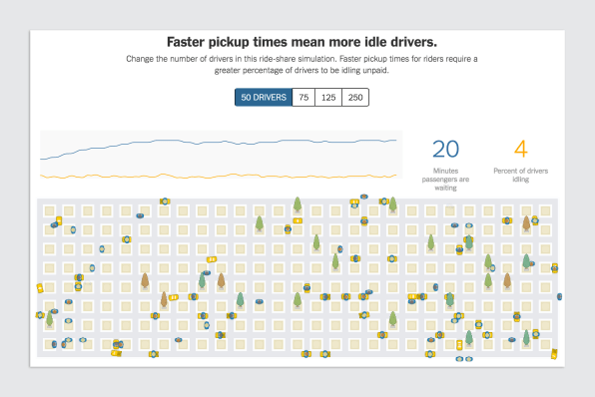Click the orange idle-drivers line in the chart
This screenshot has width=595, height=397.
(220, 176)
